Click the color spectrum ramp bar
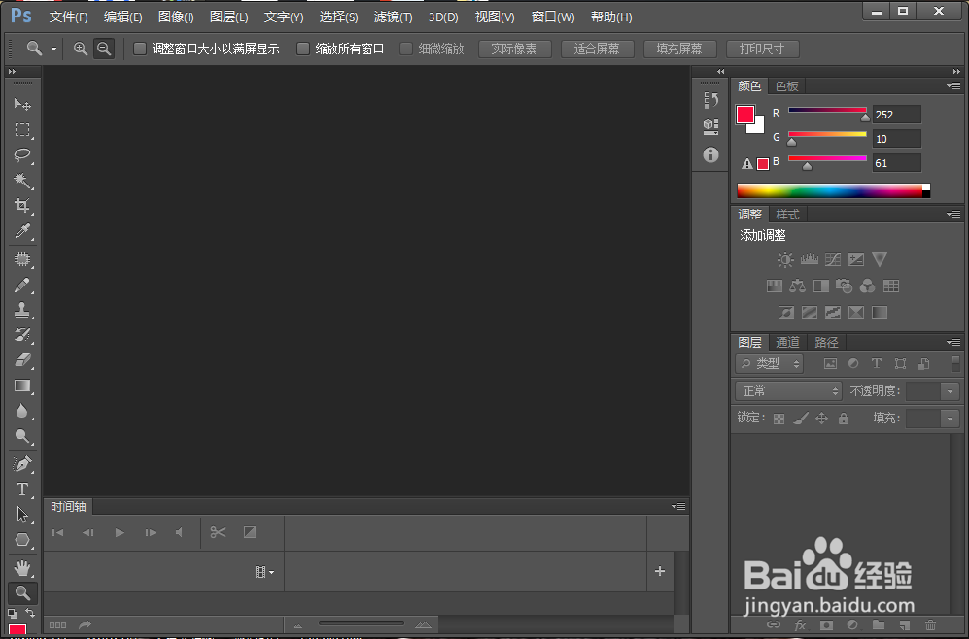 833,190
